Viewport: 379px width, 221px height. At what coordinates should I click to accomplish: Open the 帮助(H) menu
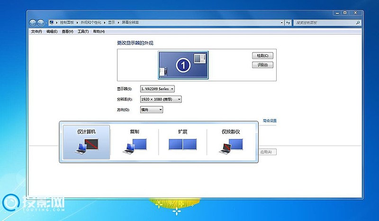tap(99, 31)
